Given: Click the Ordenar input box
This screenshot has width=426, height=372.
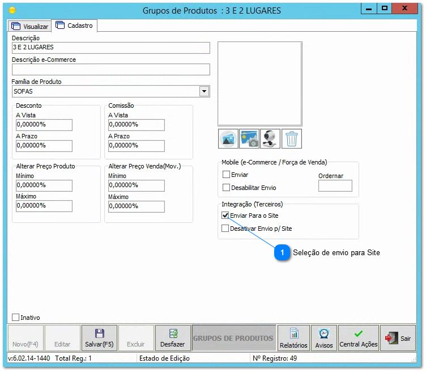Looking at the screenshot, I should (x=335, y=186).
